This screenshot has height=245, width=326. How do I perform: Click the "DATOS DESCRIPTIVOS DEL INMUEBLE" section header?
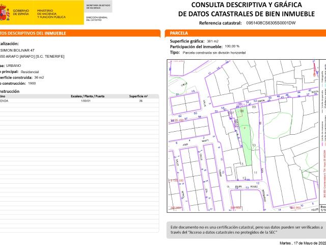(x=33, y=33)
